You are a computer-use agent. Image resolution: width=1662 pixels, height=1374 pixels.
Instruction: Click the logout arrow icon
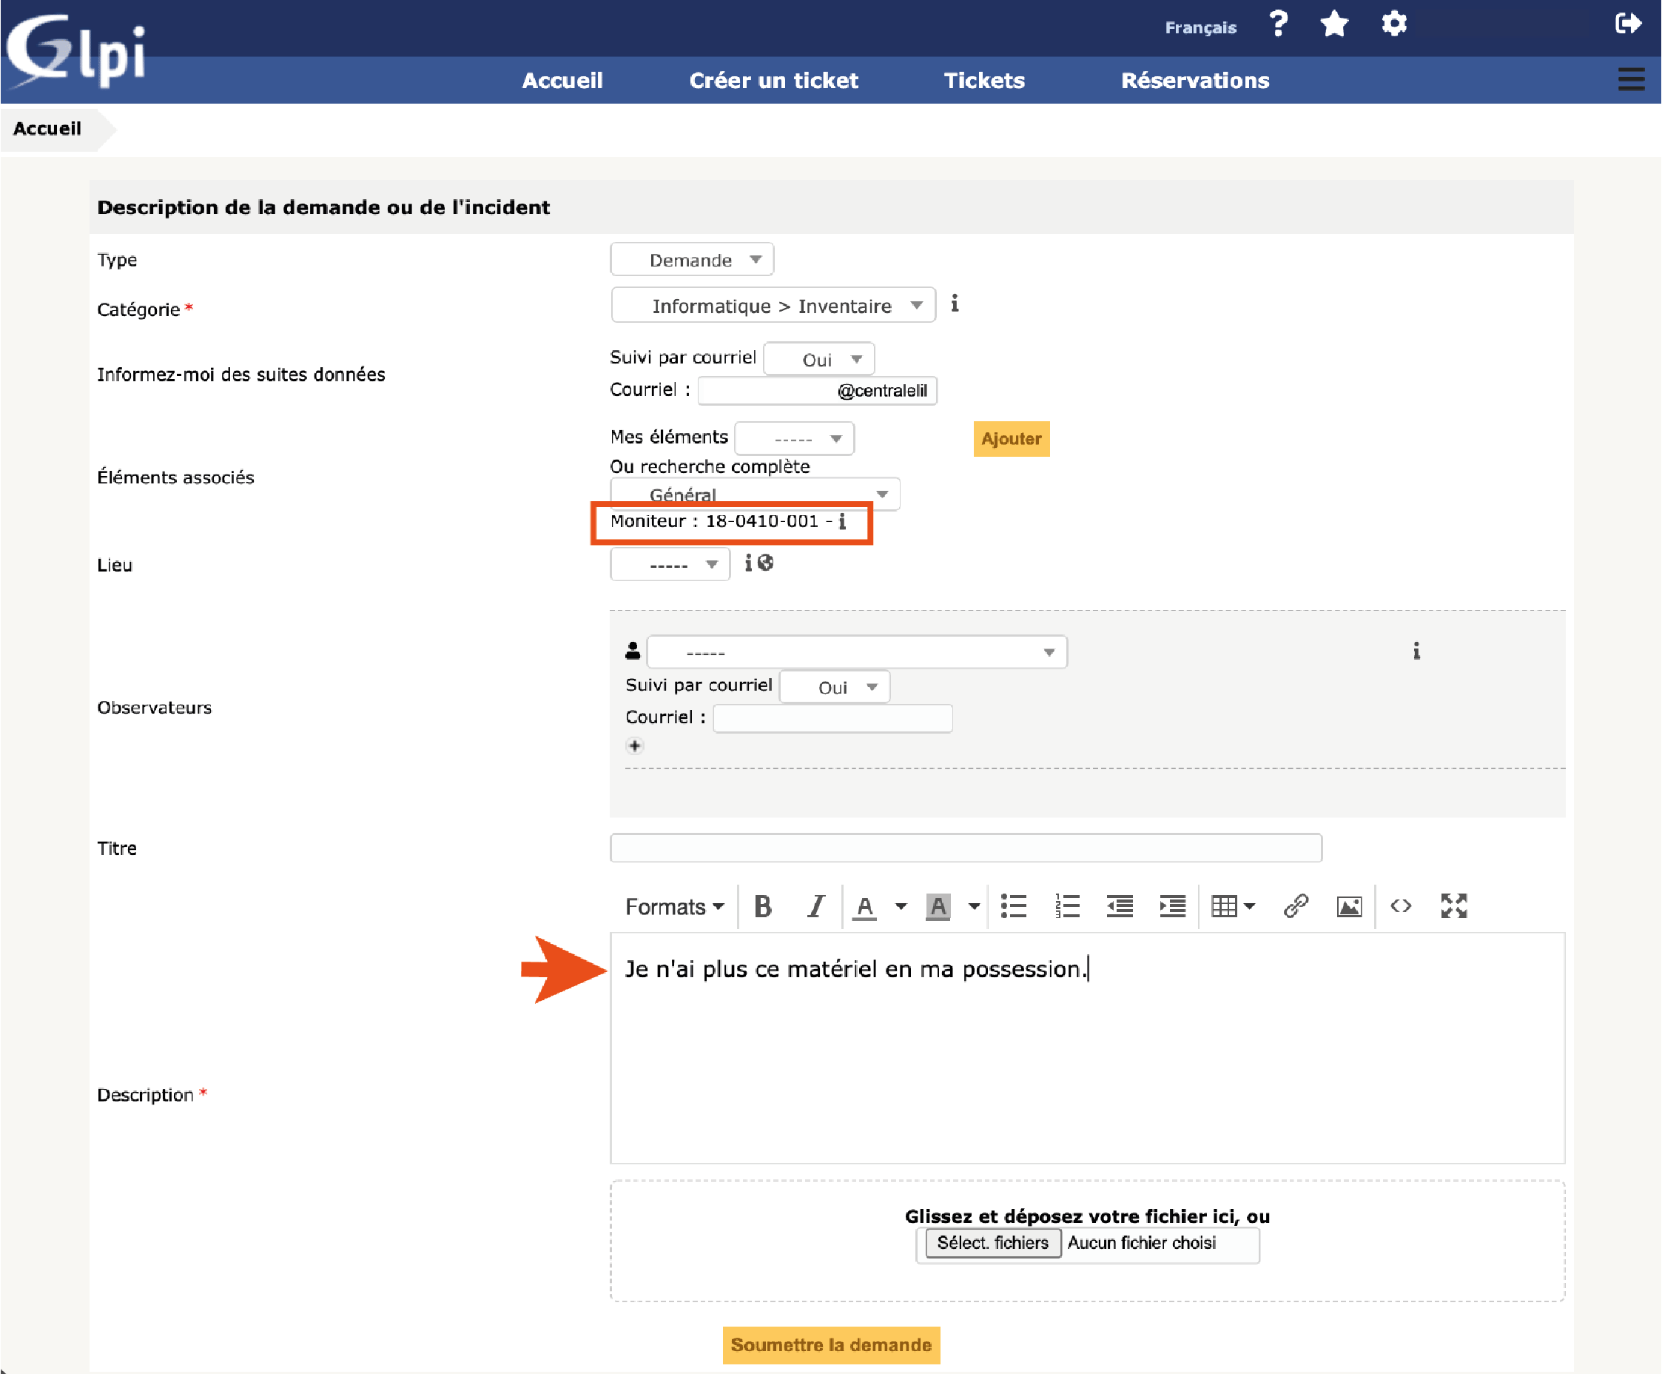pos(1627,24)
